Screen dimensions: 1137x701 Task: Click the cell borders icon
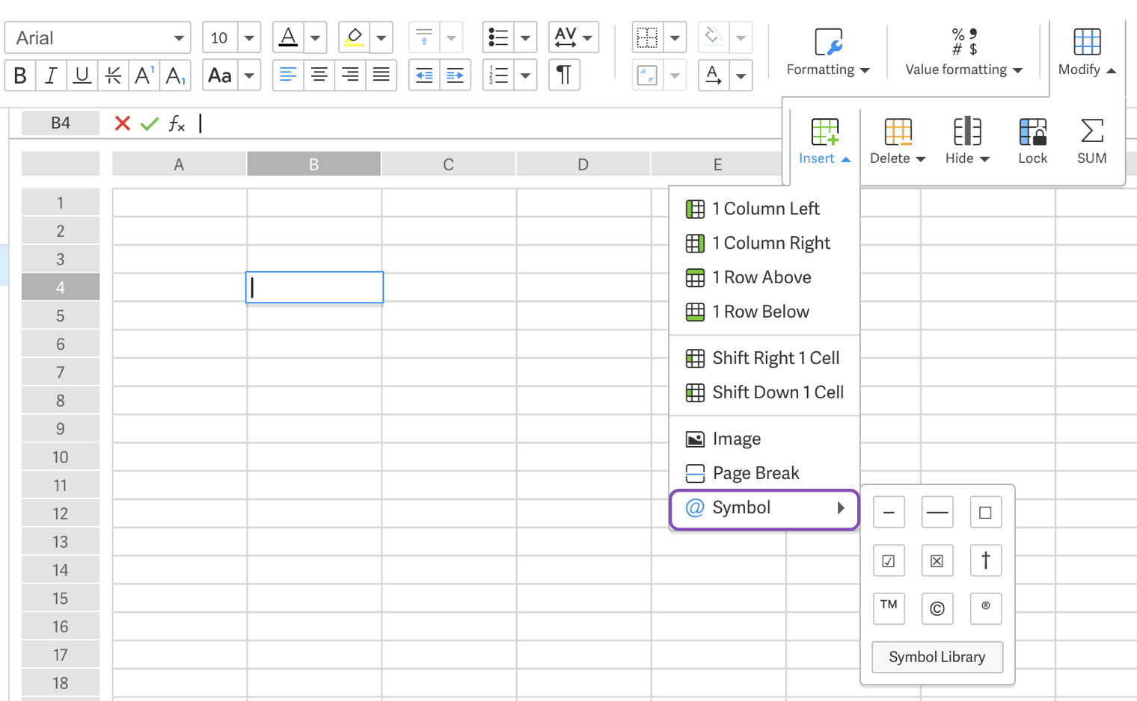coord(647,37)
